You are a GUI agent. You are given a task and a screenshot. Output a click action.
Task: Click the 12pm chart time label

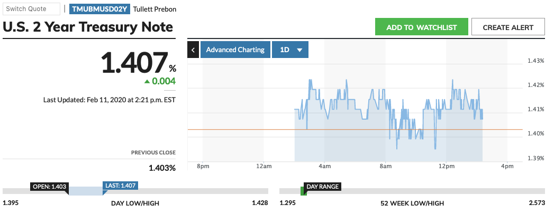446,167
